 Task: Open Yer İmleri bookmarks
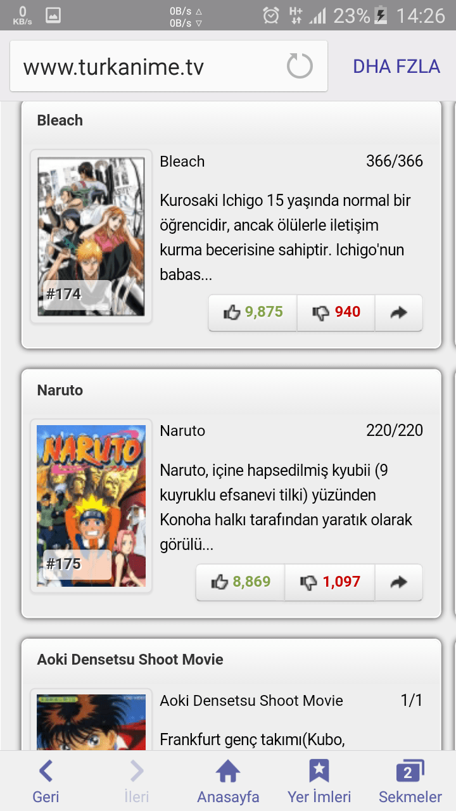pyautogui.click(x=319, y=781)
